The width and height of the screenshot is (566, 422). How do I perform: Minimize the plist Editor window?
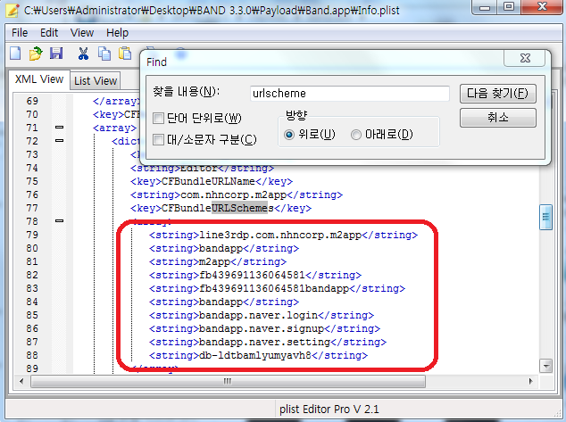click(485, 7)
